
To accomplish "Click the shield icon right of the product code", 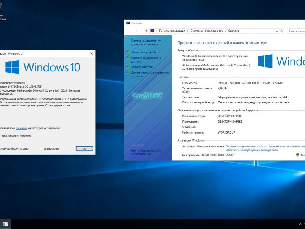I will point(297,155).
